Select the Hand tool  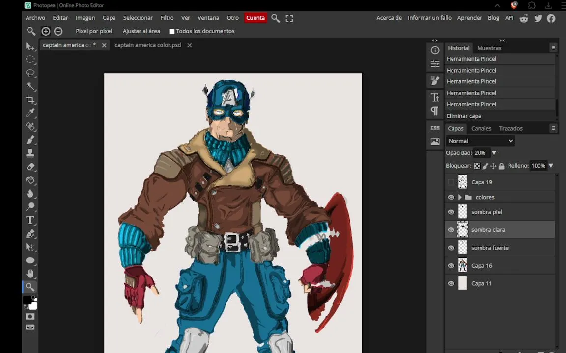click(30, 274)
